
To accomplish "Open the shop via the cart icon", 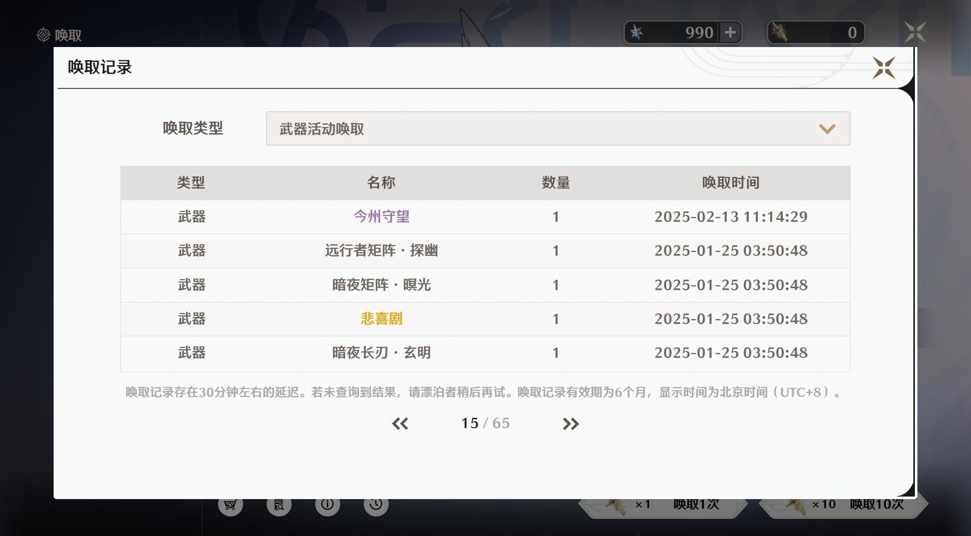I will point(230,504).
